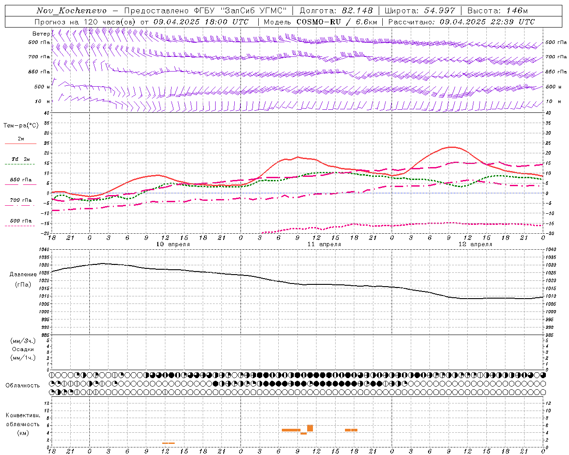The image size is (569, 455).
Task: Click the dashed line under Td 2м legend
Action: 20,164
